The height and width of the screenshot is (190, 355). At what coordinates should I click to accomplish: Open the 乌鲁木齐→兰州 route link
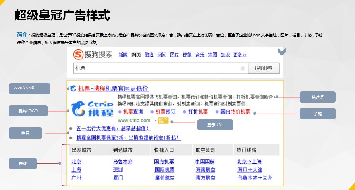(x=255, y=178)
